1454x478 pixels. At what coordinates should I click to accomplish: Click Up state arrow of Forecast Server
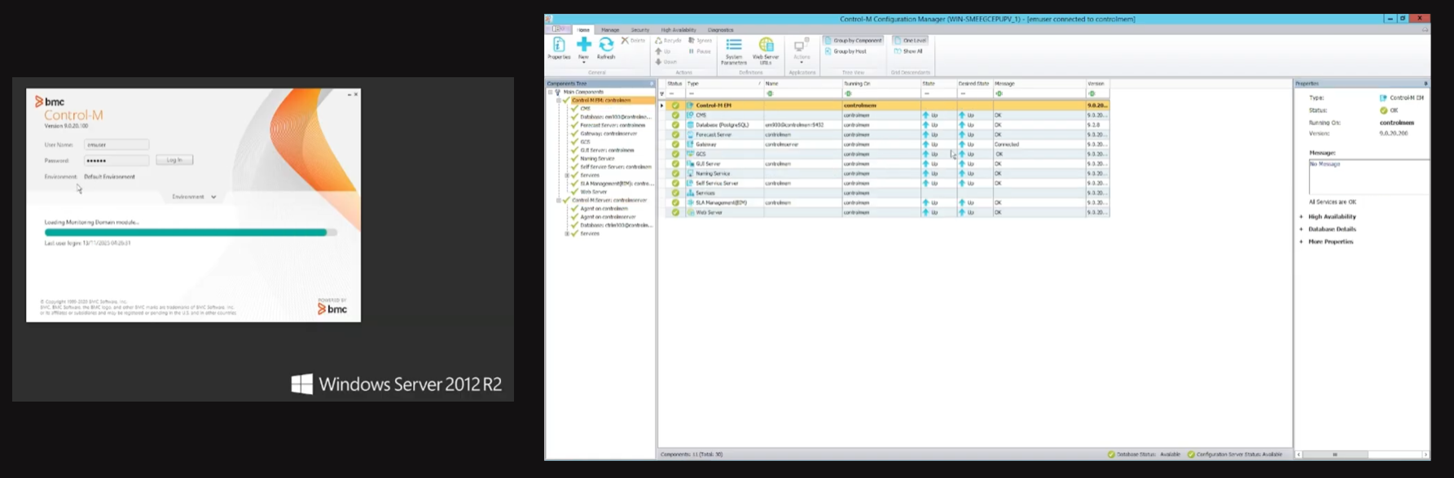click(926, 134)
